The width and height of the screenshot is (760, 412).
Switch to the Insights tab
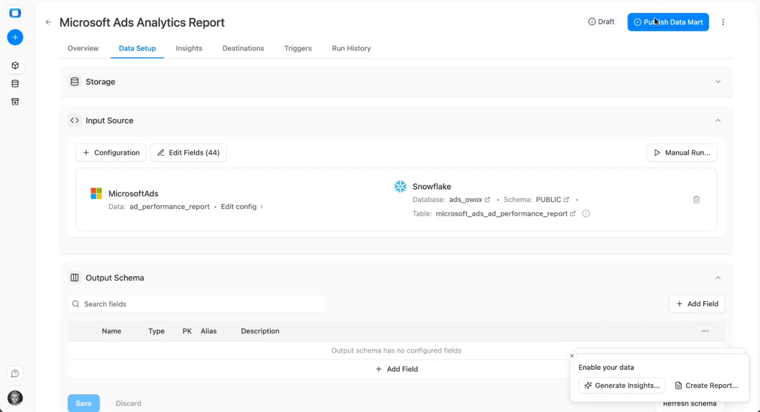[189, 48]
